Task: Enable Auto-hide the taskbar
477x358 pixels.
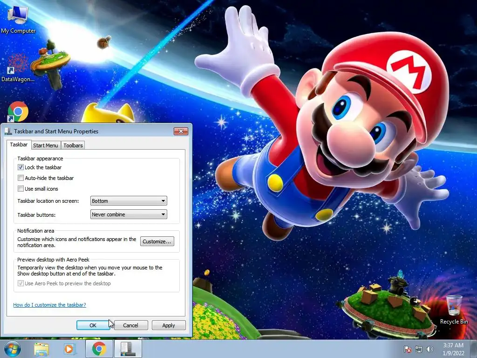Action: pos(20,178)
